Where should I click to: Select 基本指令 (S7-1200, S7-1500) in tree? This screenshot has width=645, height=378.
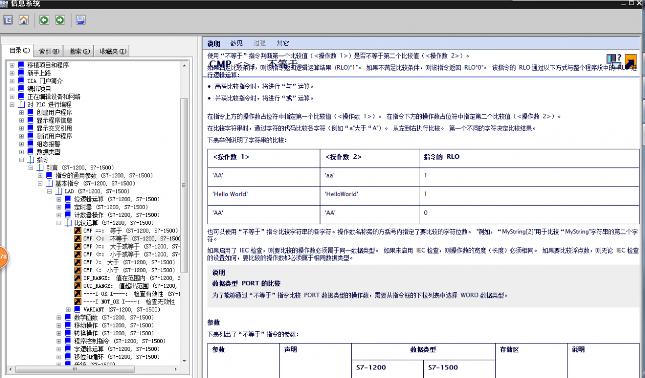(x=95, y=183)
